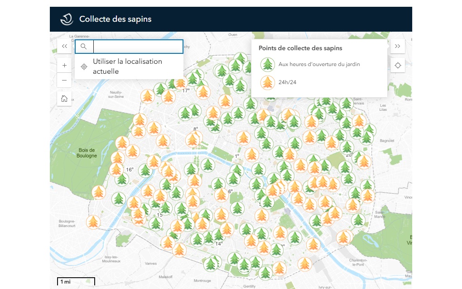Zoom in with the plus button

pos(64,65)
